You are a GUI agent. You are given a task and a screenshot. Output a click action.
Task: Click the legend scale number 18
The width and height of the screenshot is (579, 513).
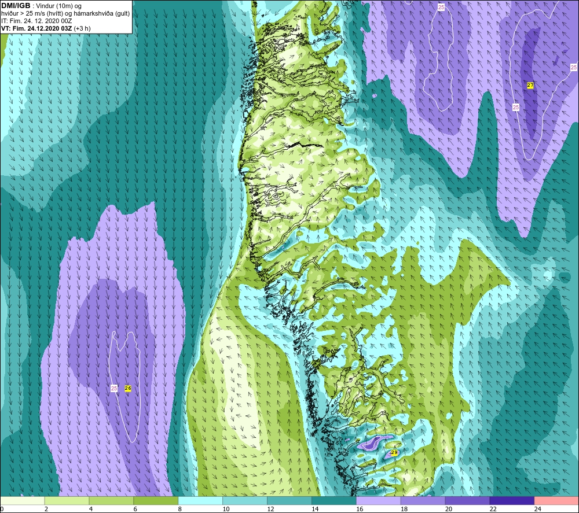pos(404,509)
